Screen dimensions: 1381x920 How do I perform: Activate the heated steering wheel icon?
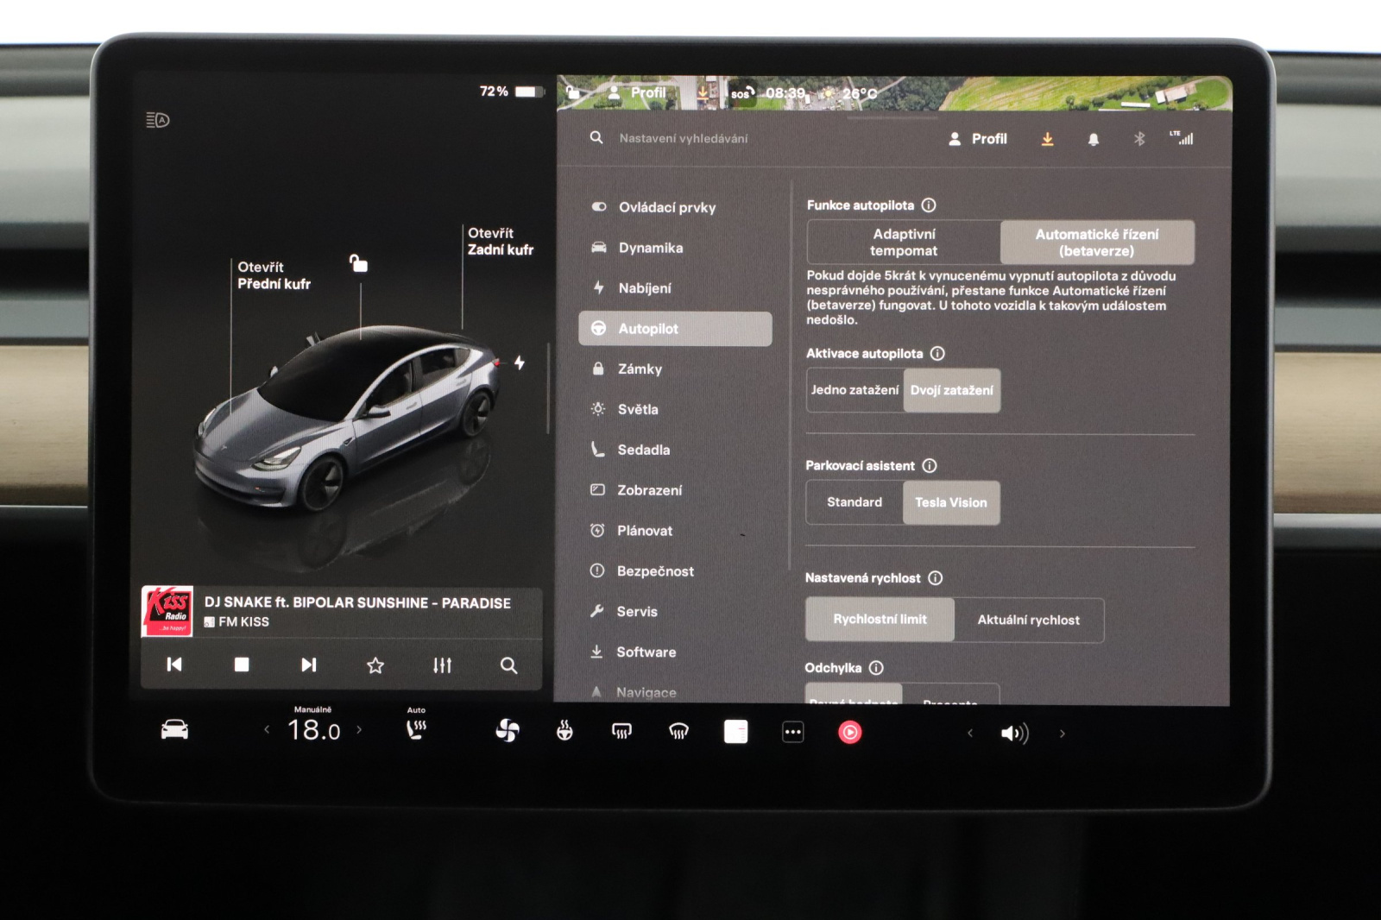[564, 732]
